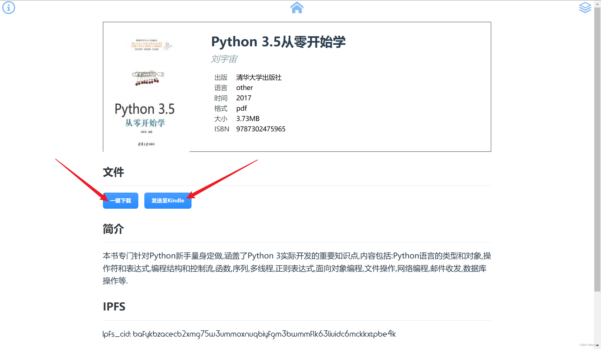Click the author name 刘宇宙
Viewport: 601px width, 349px height.
tap(224, 59)
